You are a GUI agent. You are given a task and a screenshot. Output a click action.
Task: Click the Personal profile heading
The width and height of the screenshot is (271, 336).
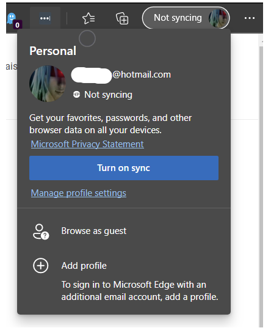click(x=53, y=51)
